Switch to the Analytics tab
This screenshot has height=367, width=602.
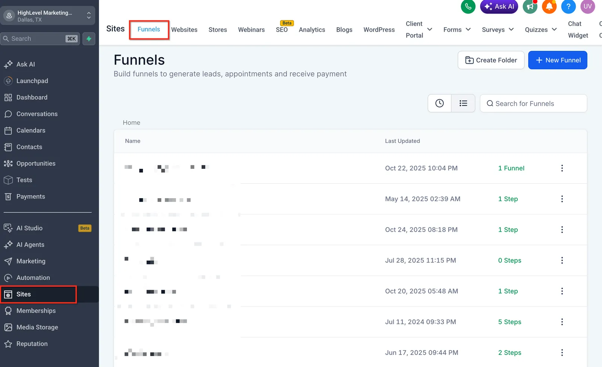pos(312,30)
